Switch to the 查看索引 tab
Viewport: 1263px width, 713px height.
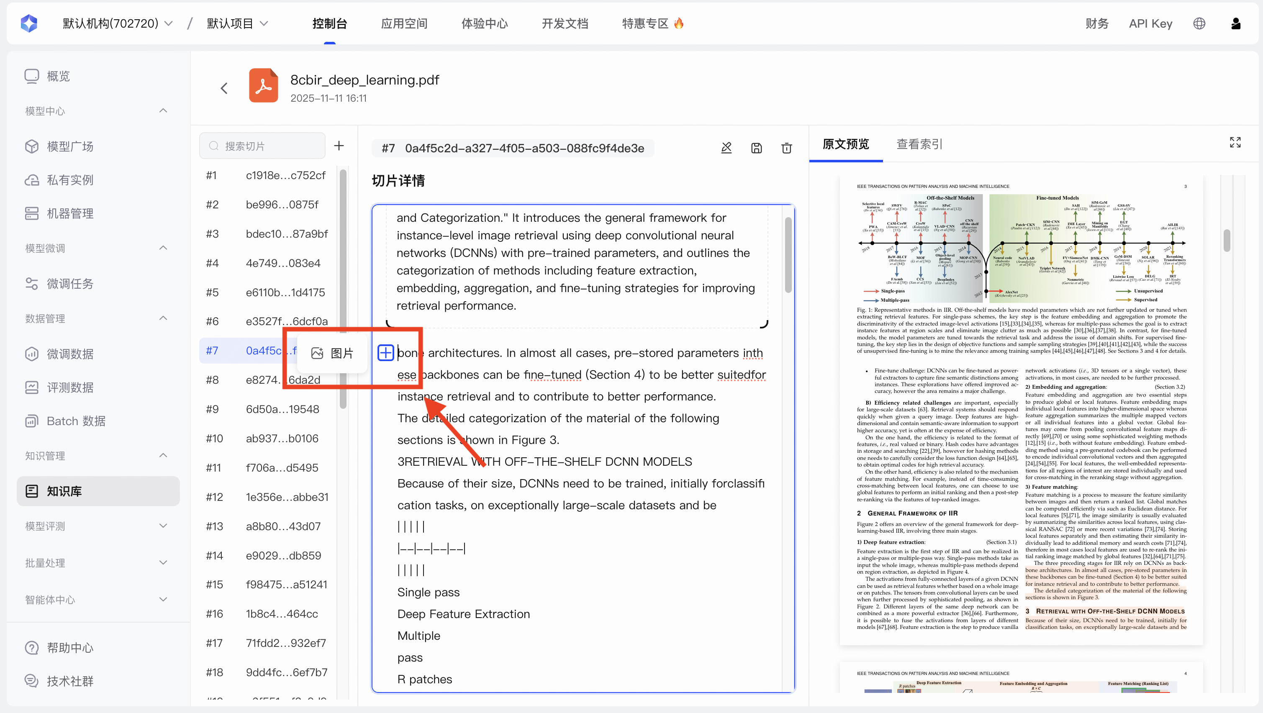coord(919,144)
